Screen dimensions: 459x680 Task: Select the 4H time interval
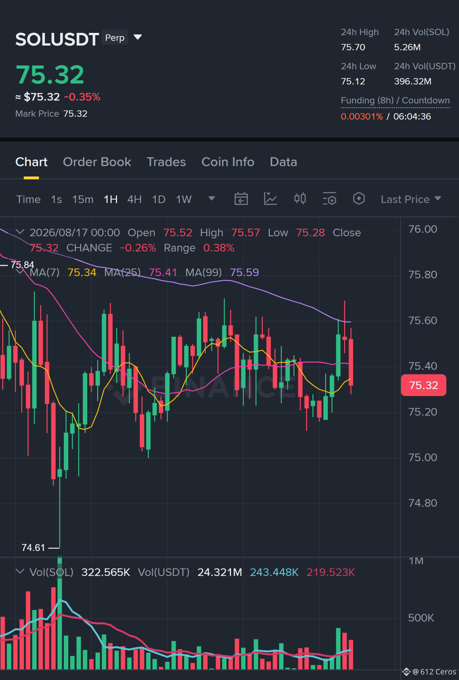(134, 199)
